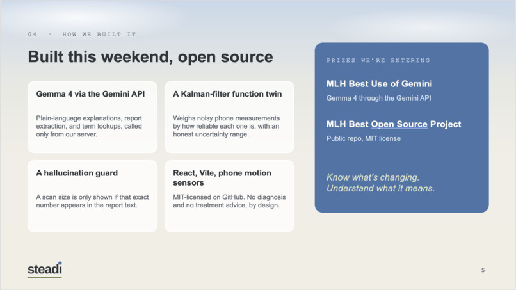
Task: Click the 'Understand what it means.' line
Action: [380, 189]
